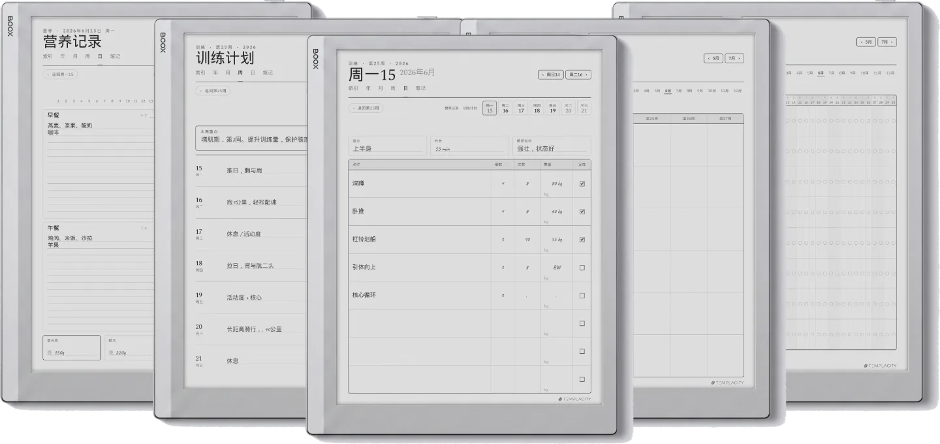This screenshot has height=444, width=940.
Task: Go to next day 周二16
Action: coord(578,74)
